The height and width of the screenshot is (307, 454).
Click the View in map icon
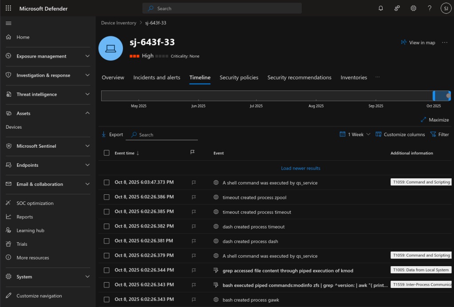[x=404, y=42]
